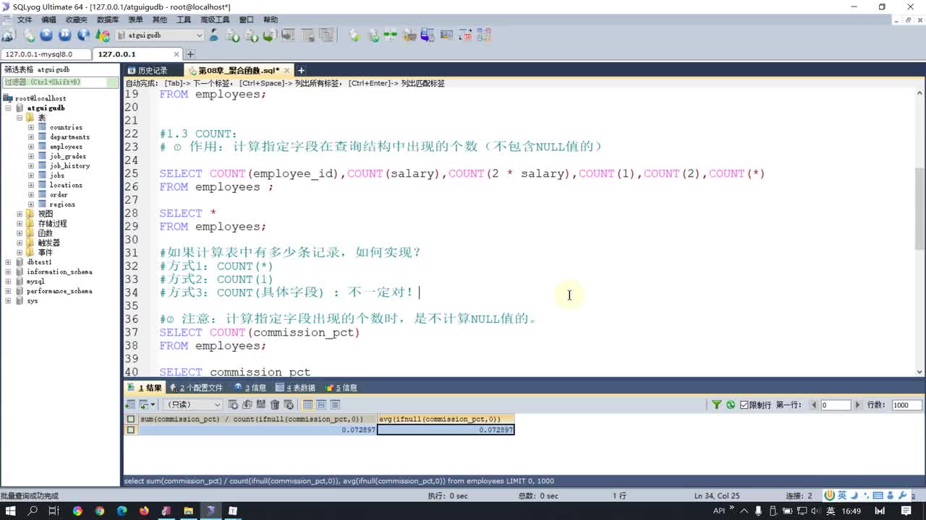Expand the 存储过程 folder node
The image size is (926, 520).
pyautogui.click(x=20, y=224)
